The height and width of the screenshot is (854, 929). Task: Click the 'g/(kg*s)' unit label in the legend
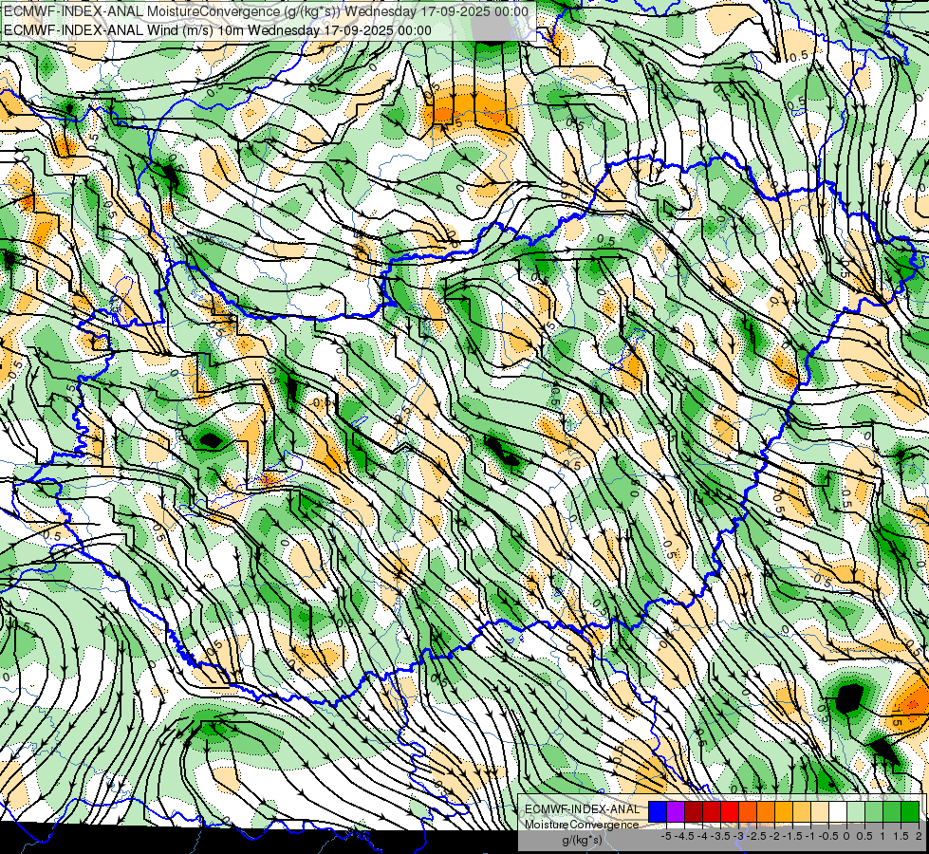(x=583, y=841)
